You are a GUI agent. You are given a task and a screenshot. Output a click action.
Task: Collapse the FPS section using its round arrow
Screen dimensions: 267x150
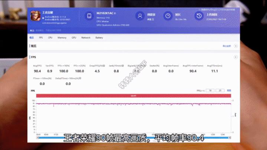pyautogui.click(x=236, y=57)
